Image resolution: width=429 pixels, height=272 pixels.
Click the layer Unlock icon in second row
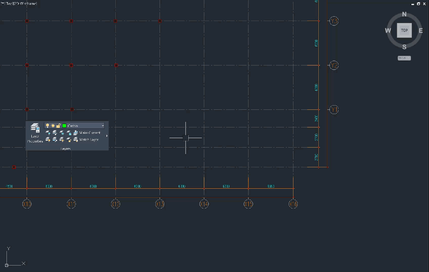69,140
